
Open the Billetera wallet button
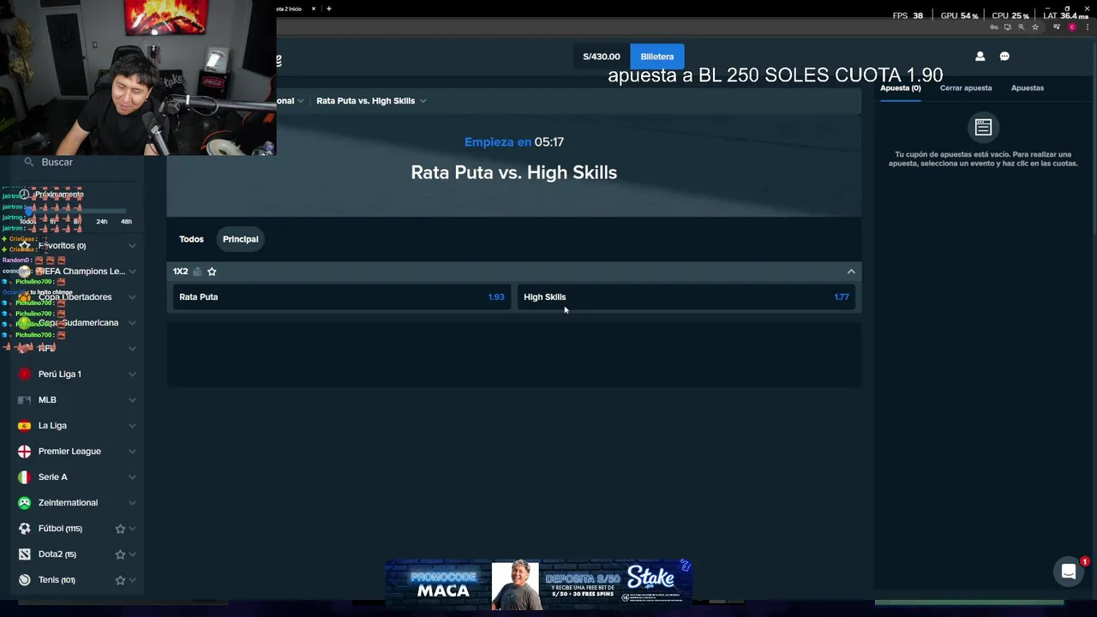(656, 57)
